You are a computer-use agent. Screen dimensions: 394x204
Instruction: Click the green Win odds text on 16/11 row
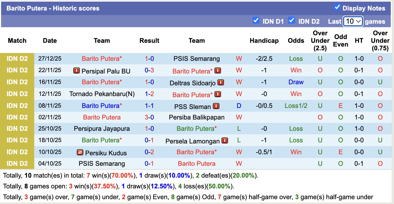coord(296,82)
